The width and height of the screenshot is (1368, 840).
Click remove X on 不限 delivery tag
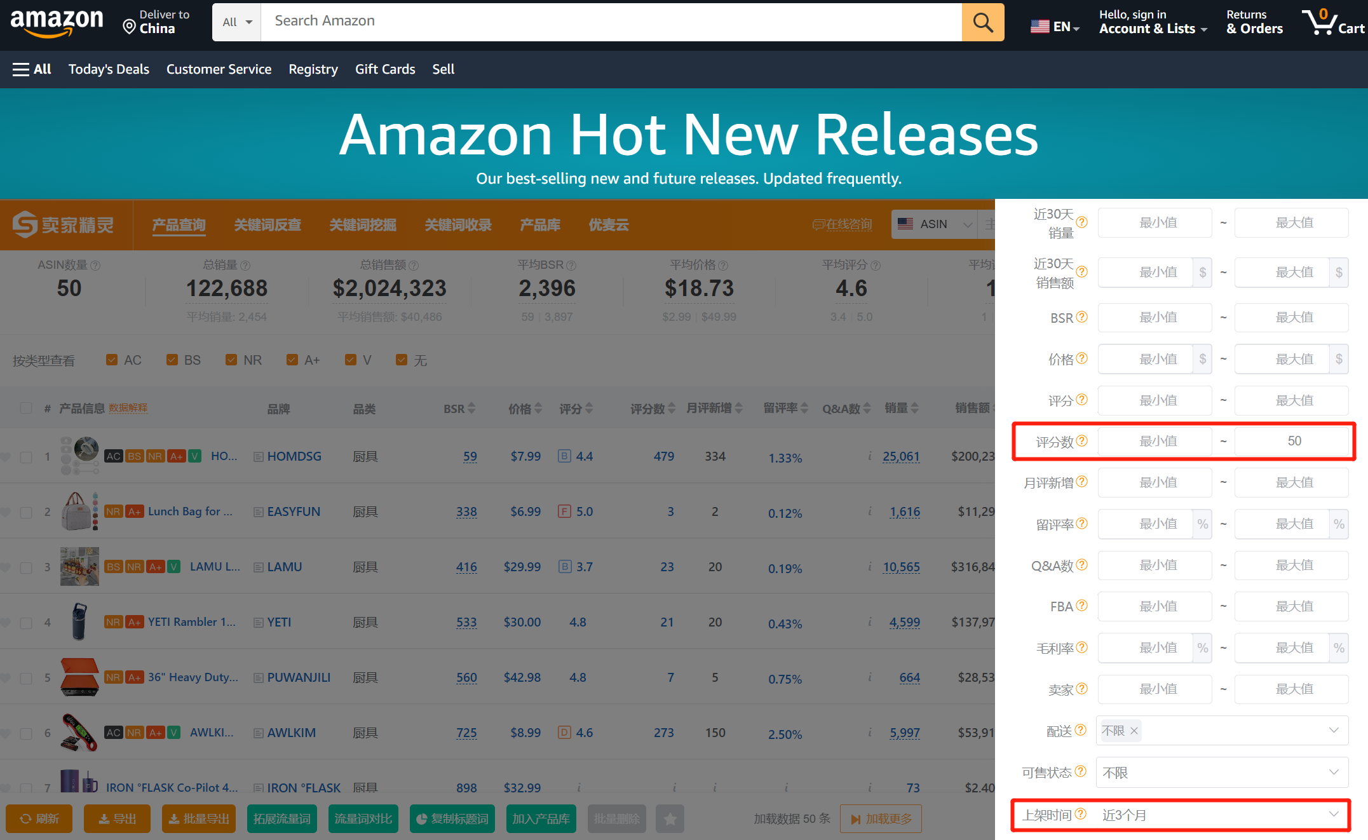click(x=1134, y=731)
